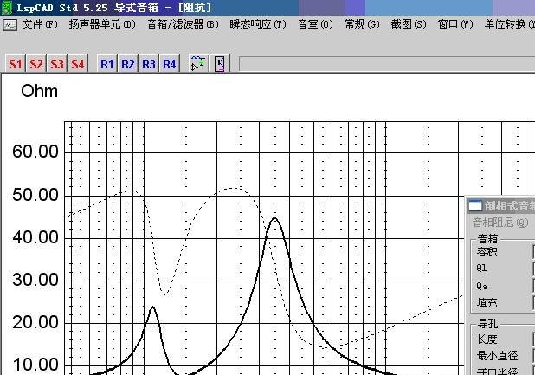Screen dimensions: 535x375
Task: Click the speaker box toolbar icon
Action: 220,63
